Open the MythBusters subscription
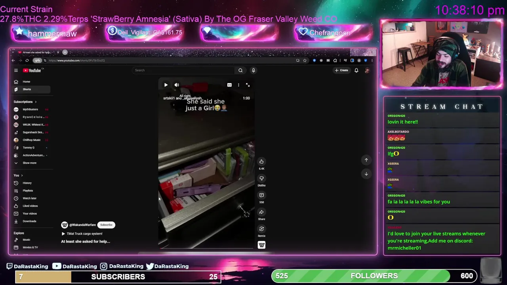The height and width of the screenshot is (285, 507). pyautogui.click(x=31, y=110)
